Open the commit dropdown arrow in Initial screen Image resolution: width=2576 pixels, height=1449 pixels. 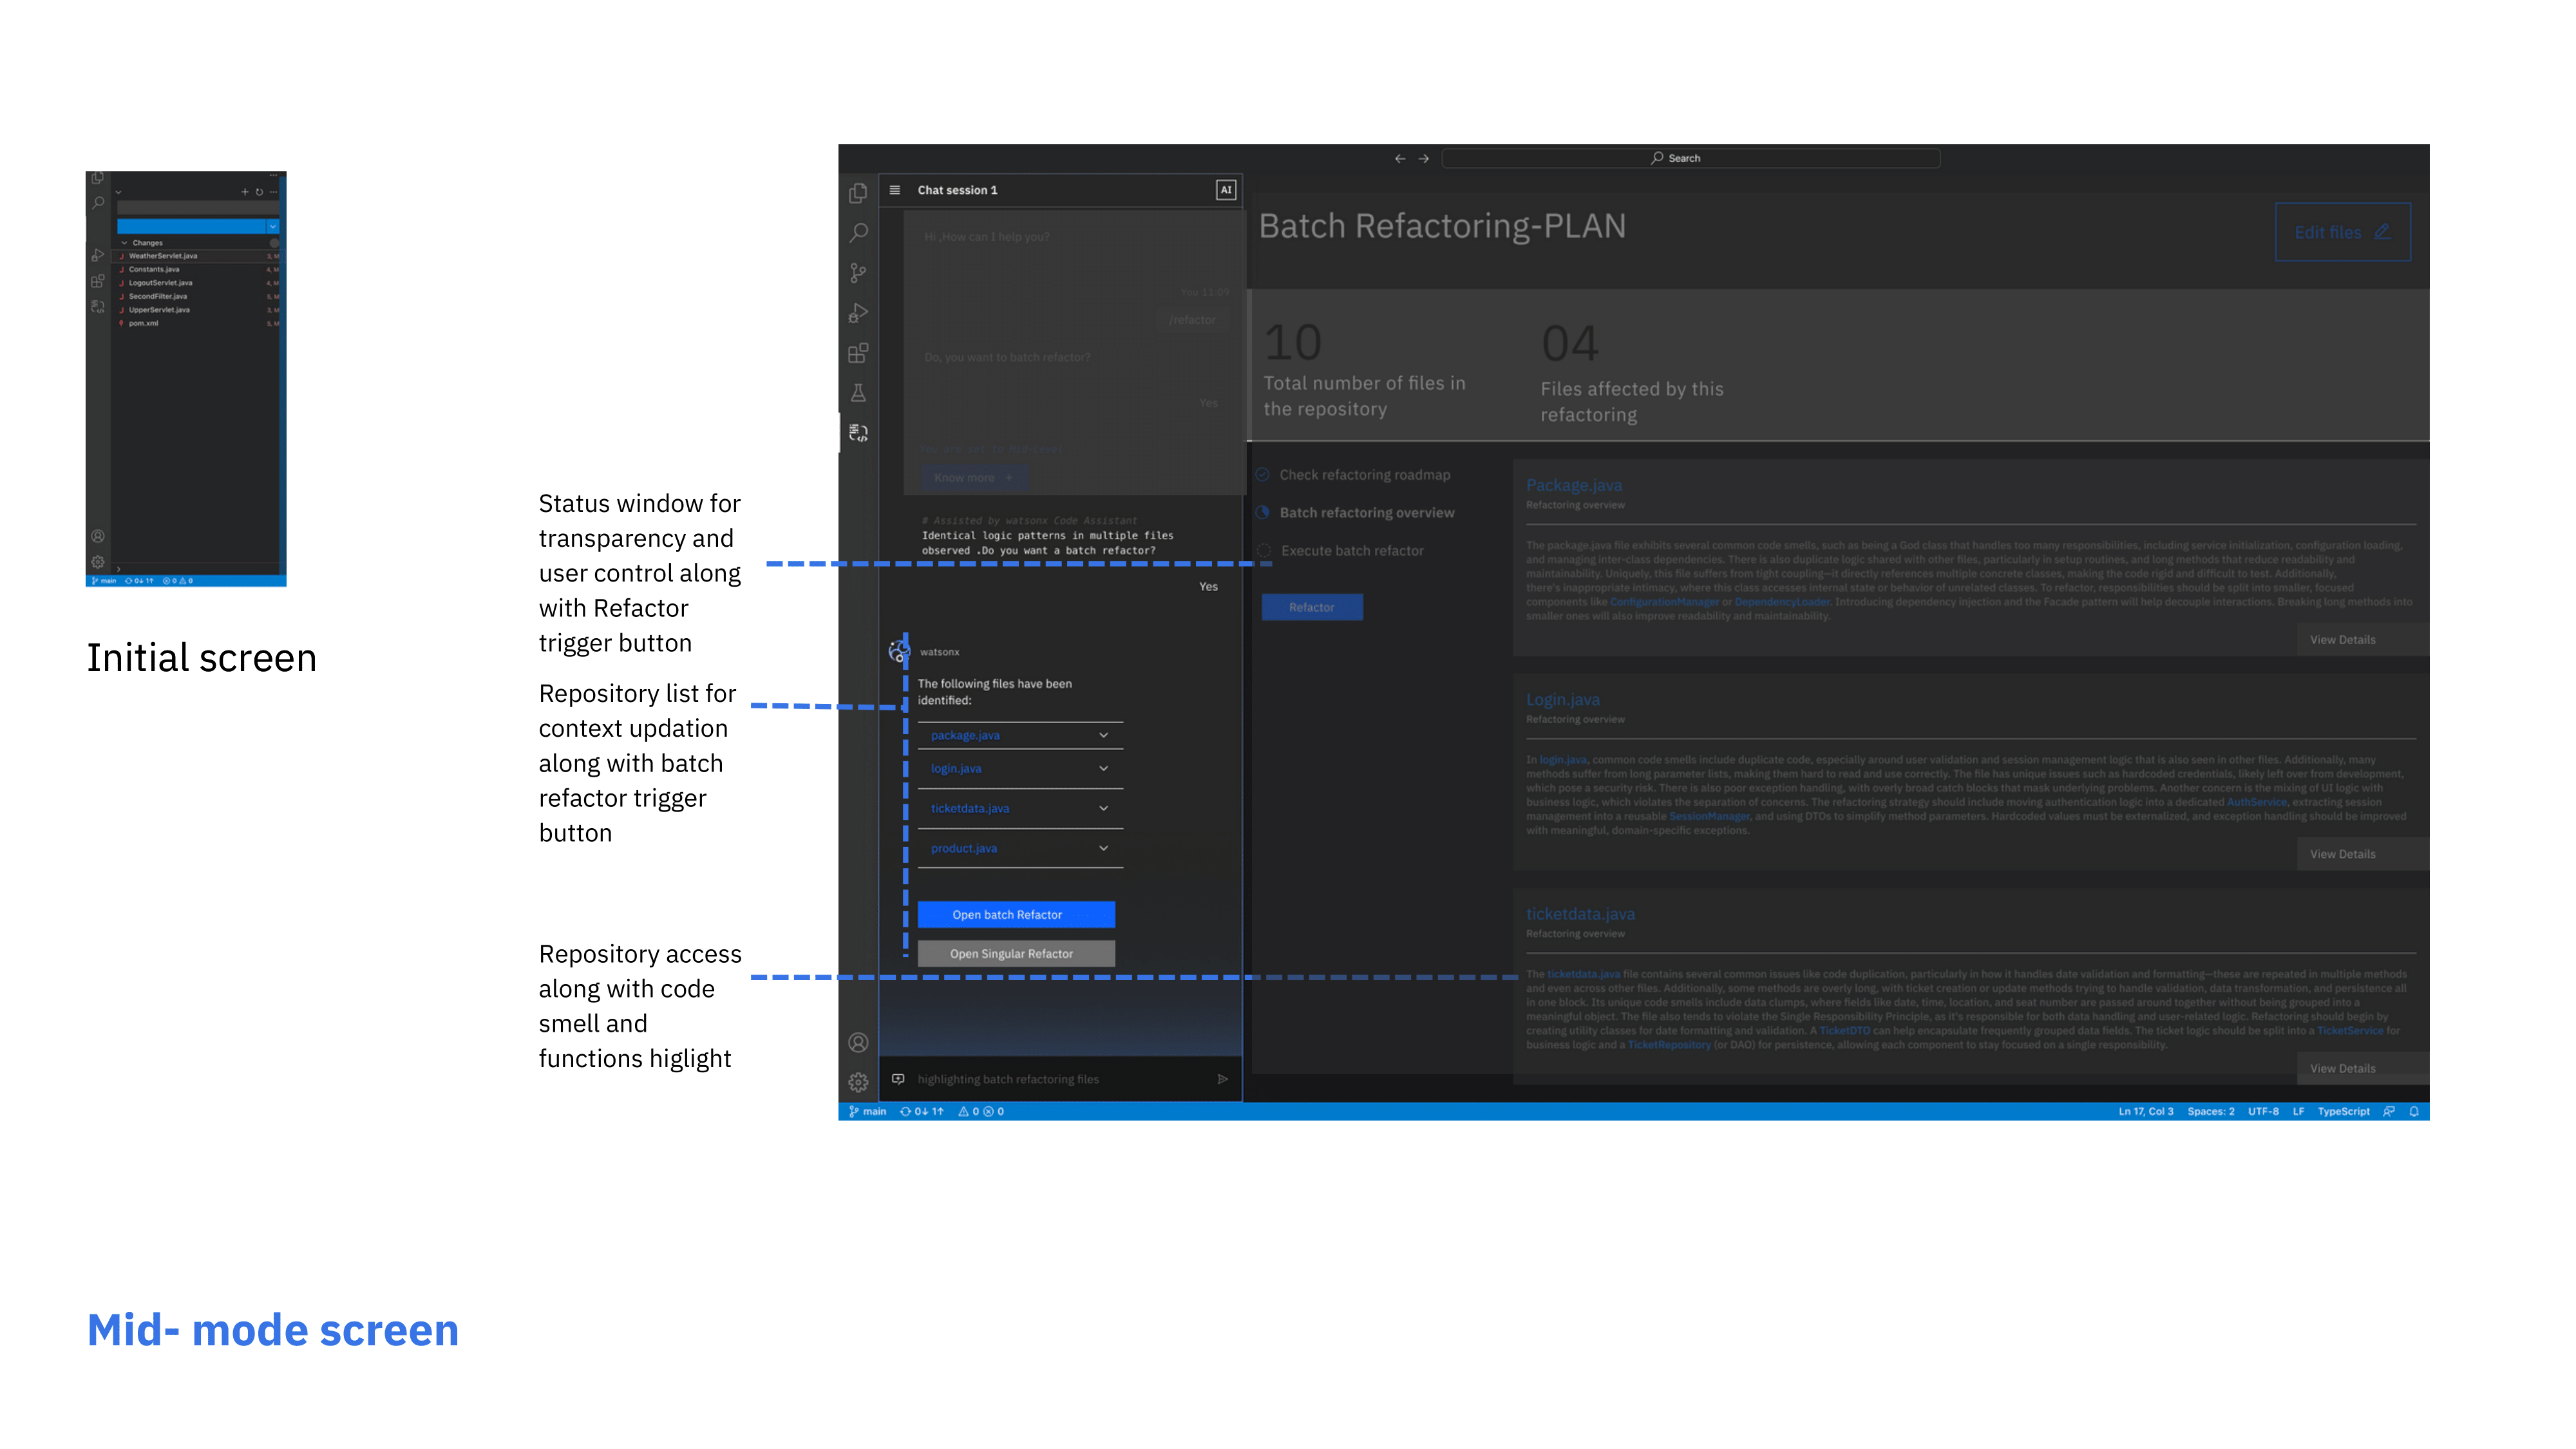pos(272,227)
